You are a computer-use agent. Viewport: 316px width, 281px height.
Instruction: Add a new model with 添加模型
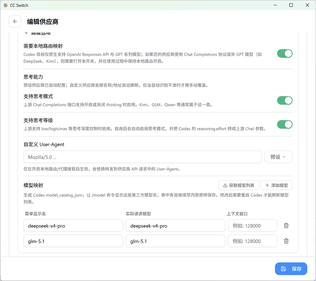[x=276, y=185]
